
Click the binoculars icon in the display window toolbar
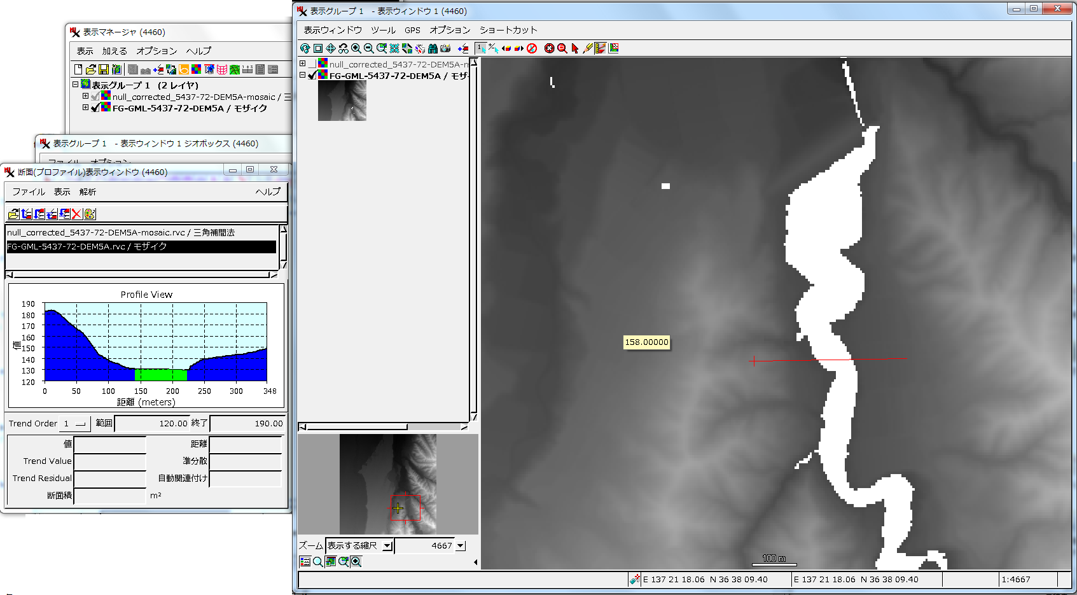click(x=433, y=48)
